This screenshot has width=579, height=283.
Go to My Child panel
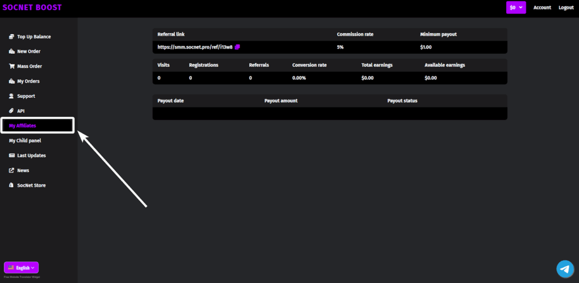tap(25, 140)
